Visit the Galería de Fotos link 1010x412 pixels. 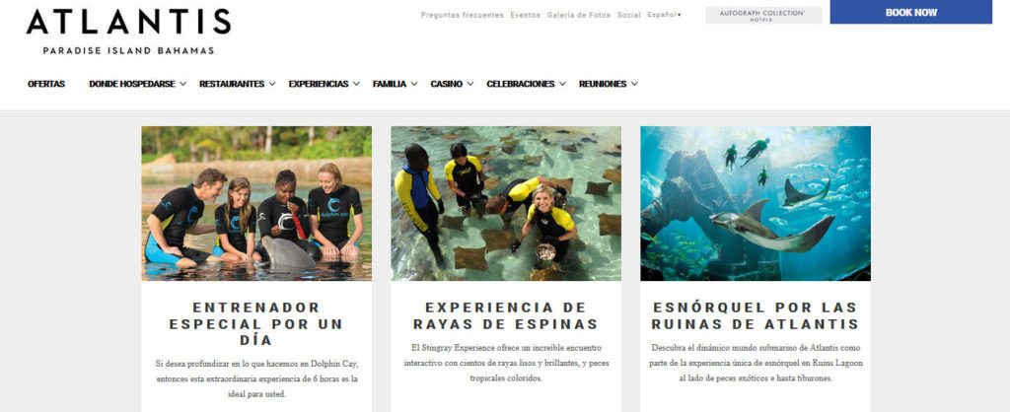coord(578,15)
